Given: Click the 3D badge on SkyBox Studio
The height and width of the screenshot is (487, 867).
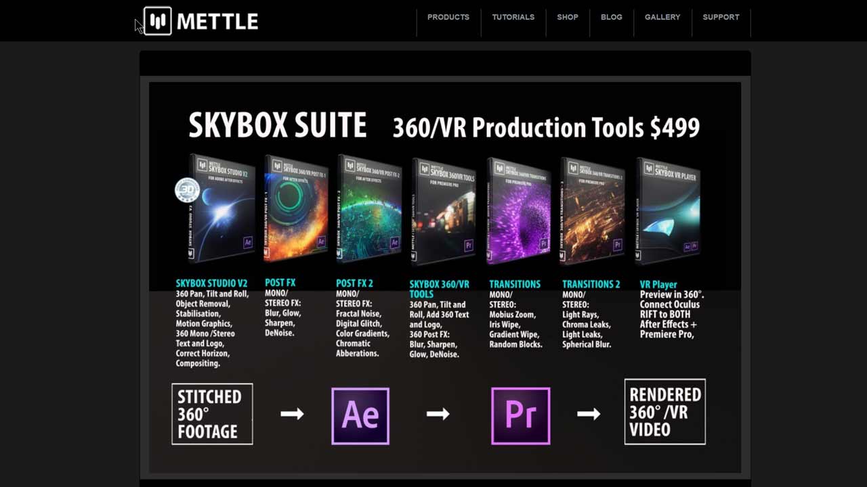Looking at the screenshot, I should click(187, 190).
